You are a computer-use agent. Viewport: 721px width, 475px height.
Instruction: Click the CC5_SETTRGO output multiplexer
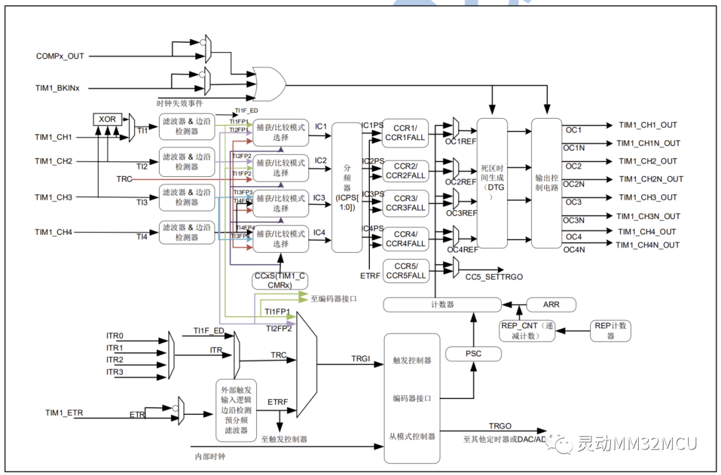pyautogui.click(x=456, y=268)
